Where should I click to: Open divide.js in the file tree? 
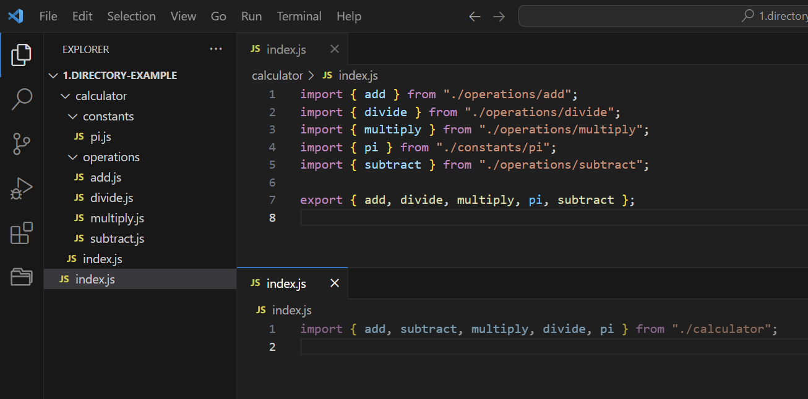tap(112, 198)
